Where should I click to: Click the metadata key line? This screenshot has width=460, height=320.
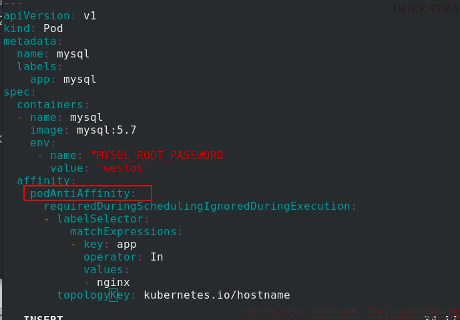tap(32, 41)
